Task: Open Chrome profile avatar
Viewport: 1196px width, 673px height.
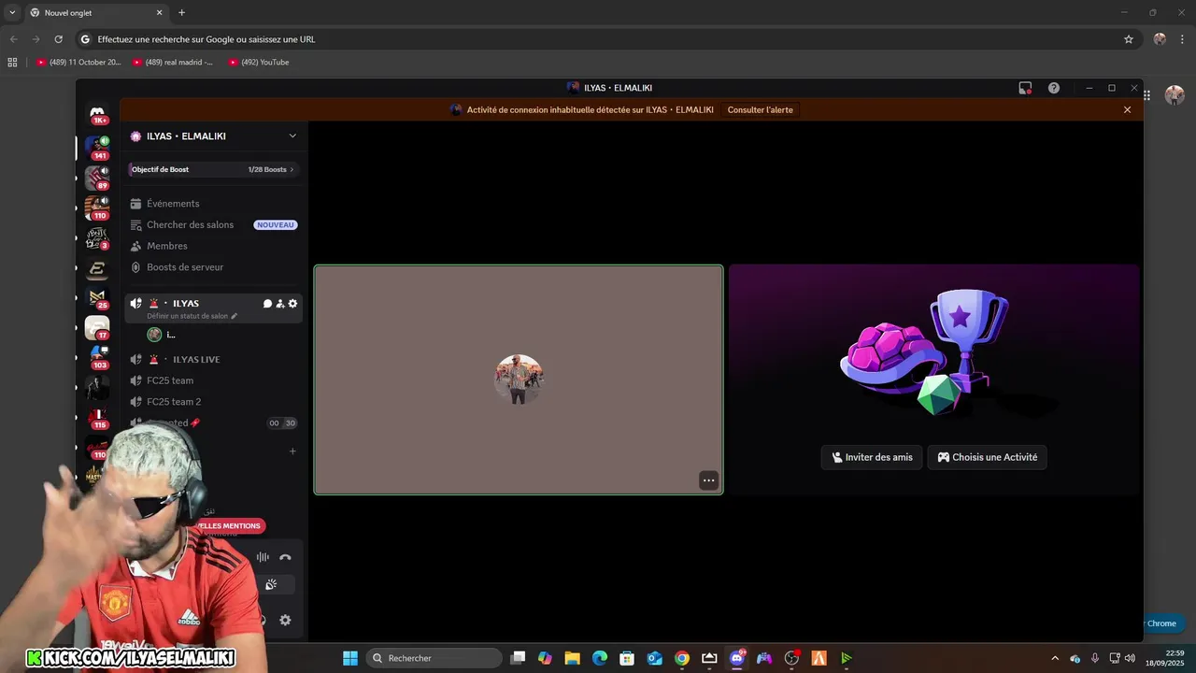Action: 1160,39
